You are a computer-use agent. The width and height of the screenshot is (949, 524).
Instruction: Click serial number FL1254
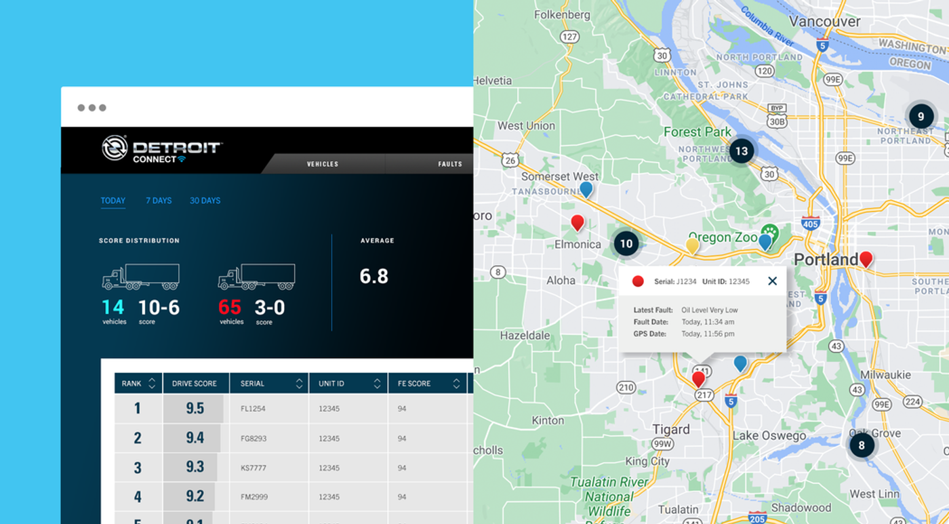(x=253, y=409)
